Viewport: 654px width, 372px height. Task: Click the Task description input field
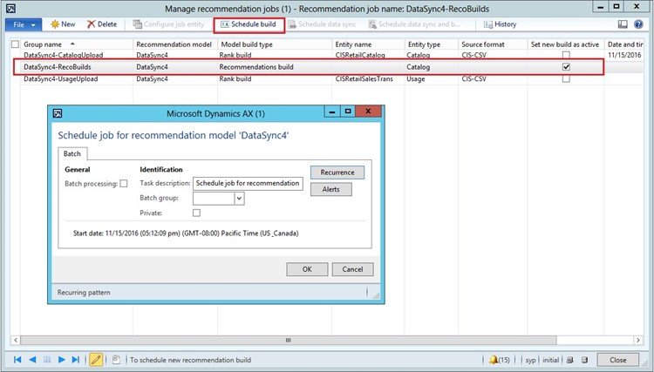tap(248, 183)
